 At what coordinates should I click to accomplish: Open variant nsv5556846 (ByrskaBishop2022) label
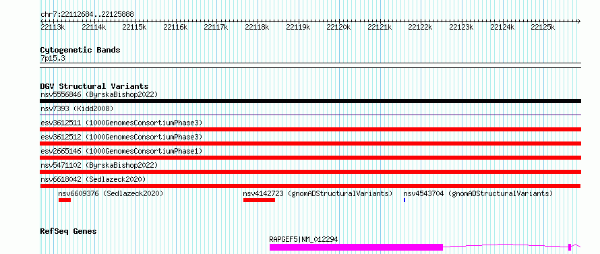(99, 94)
